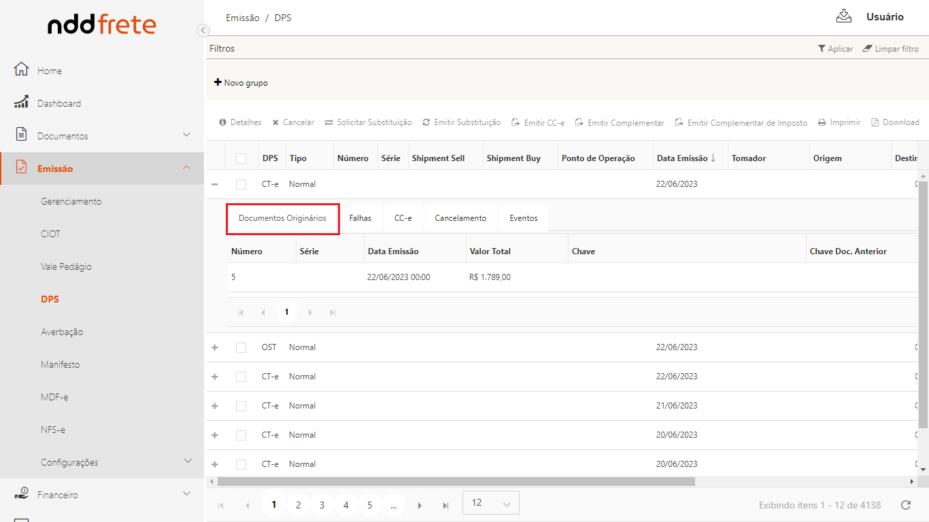Screen dimensions: 929x522
Task: Open Dashboard via its chart icon
Action: tap(21, 102)
